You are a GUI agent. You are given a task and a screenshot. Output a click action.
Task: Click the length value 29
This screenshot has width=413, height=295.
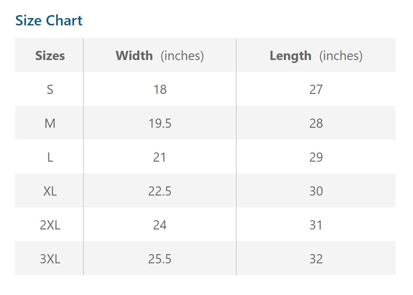[x=316, y=157]
